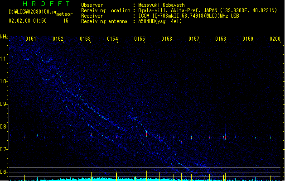Image resolution: width=285 pixels, height=181 pixels.
Task: Select the Ogata-vill. Akita-Pref. JAPAN location text
Action: (x=208, y=10)
